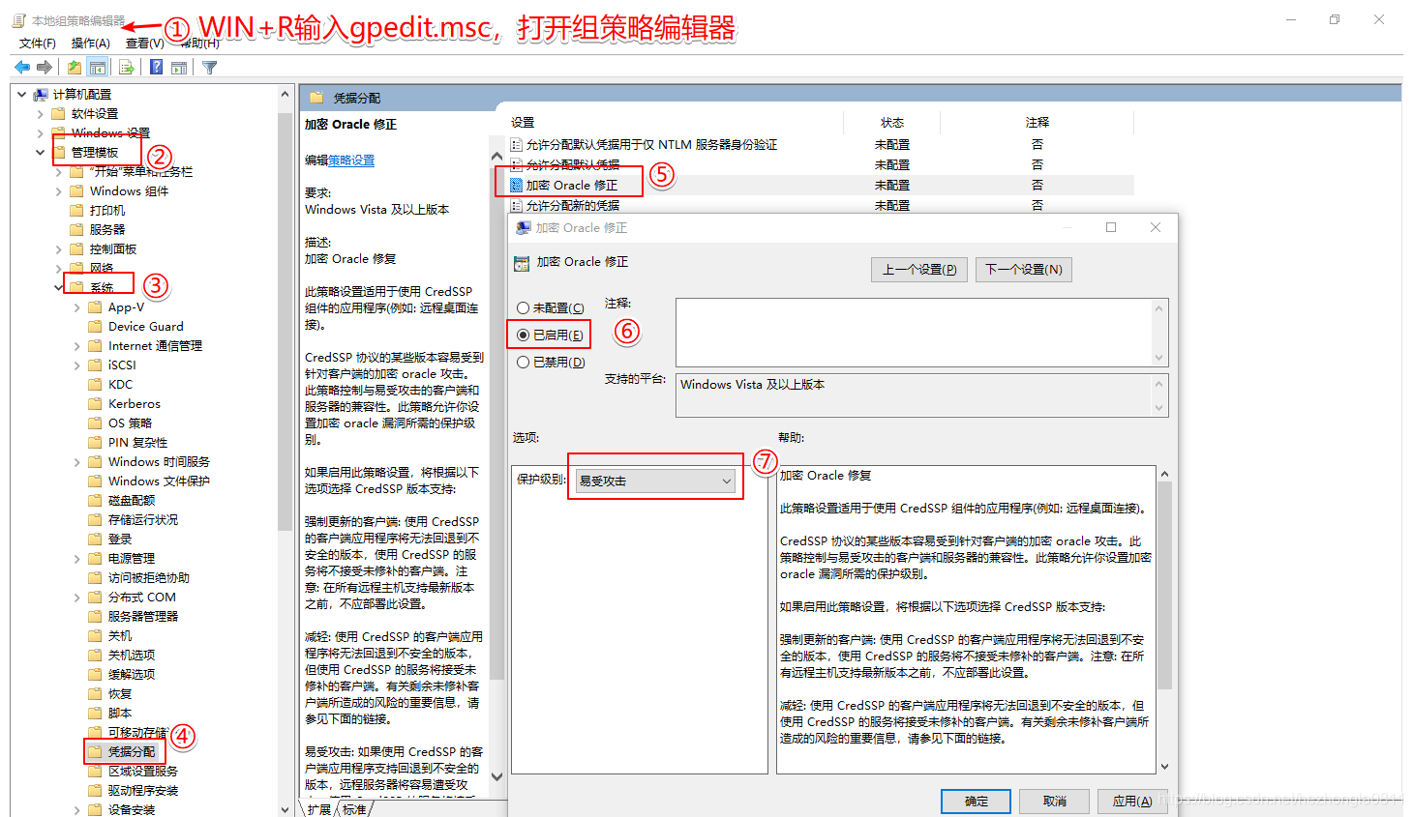This screenshot has width=1413, height=817.
Task: Click the OS 策略 folder icon
Action: pyautogui.click(x=95, y=423)
